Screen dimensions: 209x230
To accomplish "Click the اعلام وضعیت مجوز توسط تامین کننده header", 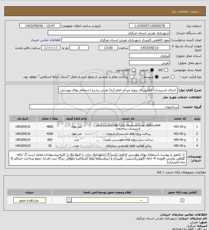I will (x=107, y=192).
